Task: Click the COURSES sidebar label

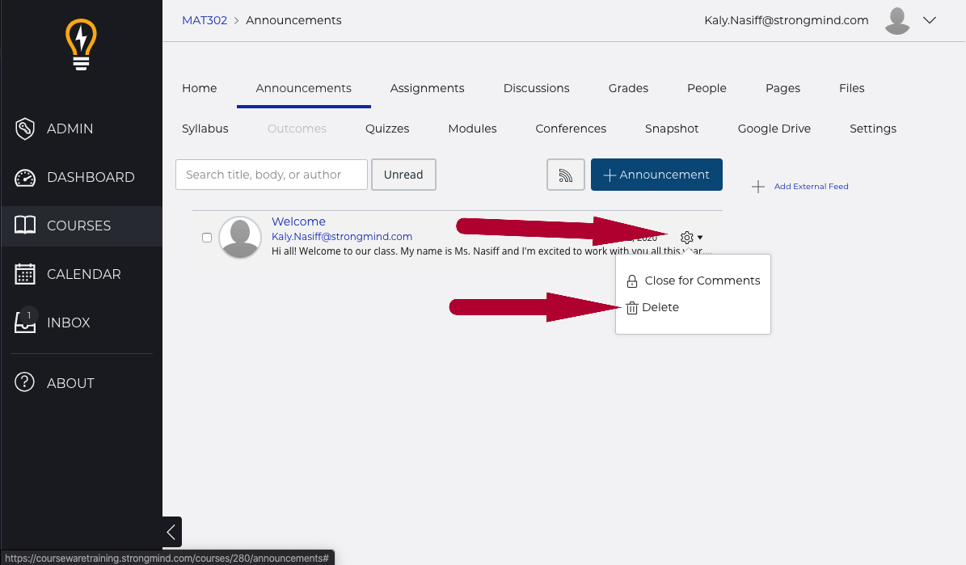Action: [x=79, y=226]
